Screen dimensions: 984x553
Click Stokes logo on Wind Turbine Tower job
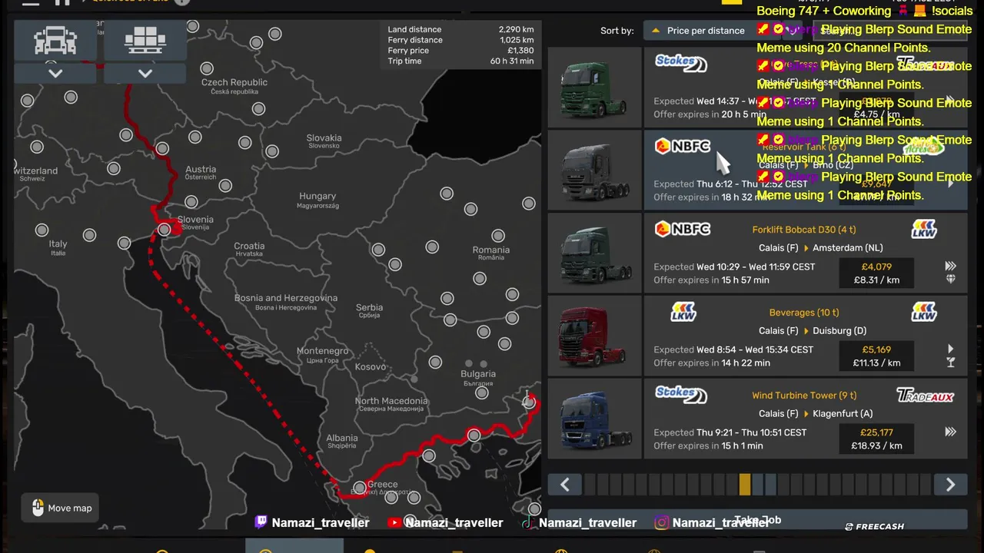pos(681,395)
